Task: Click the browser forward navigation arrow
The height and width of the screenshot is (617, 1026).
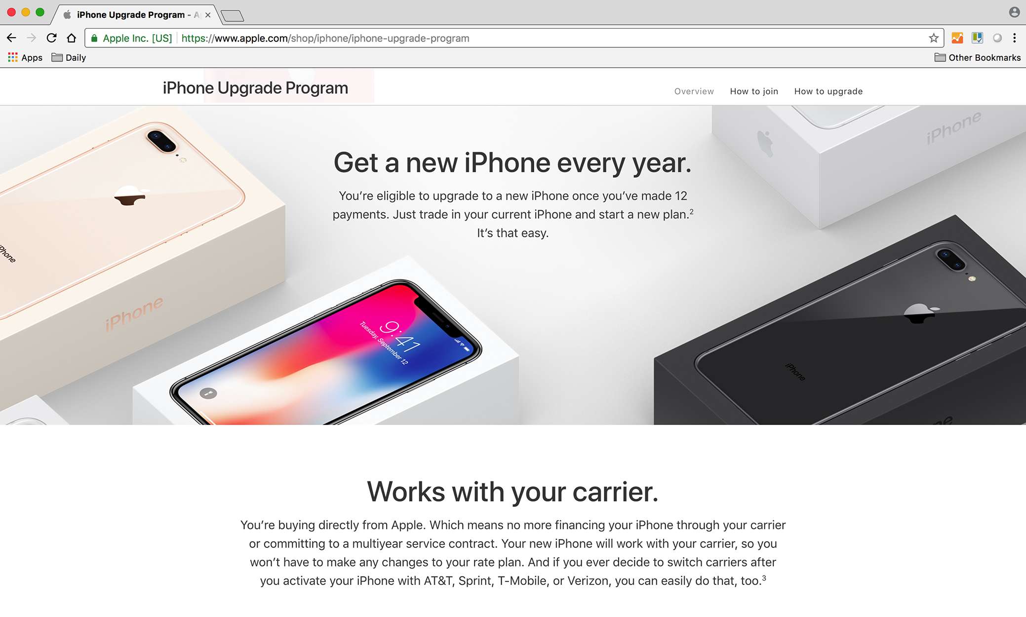Action: [x=31, y=39]
